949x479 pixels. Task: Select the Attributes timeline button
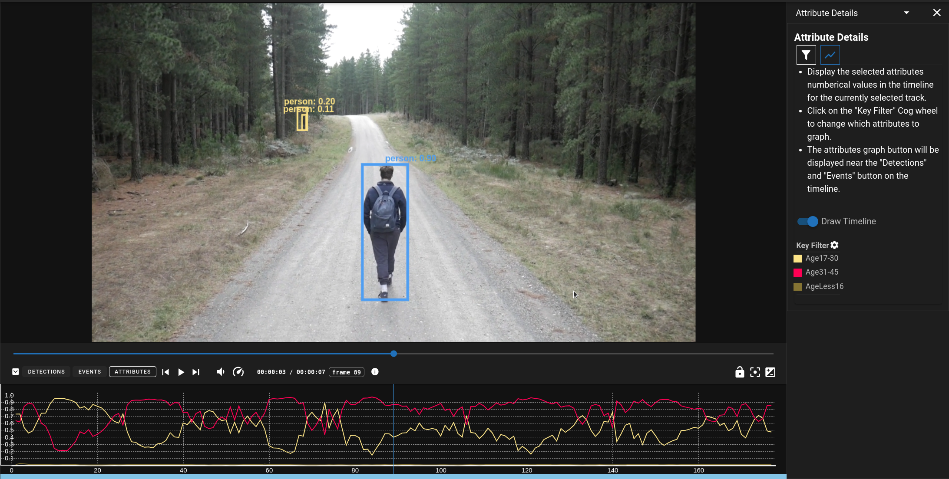click(x=132, y=372)
